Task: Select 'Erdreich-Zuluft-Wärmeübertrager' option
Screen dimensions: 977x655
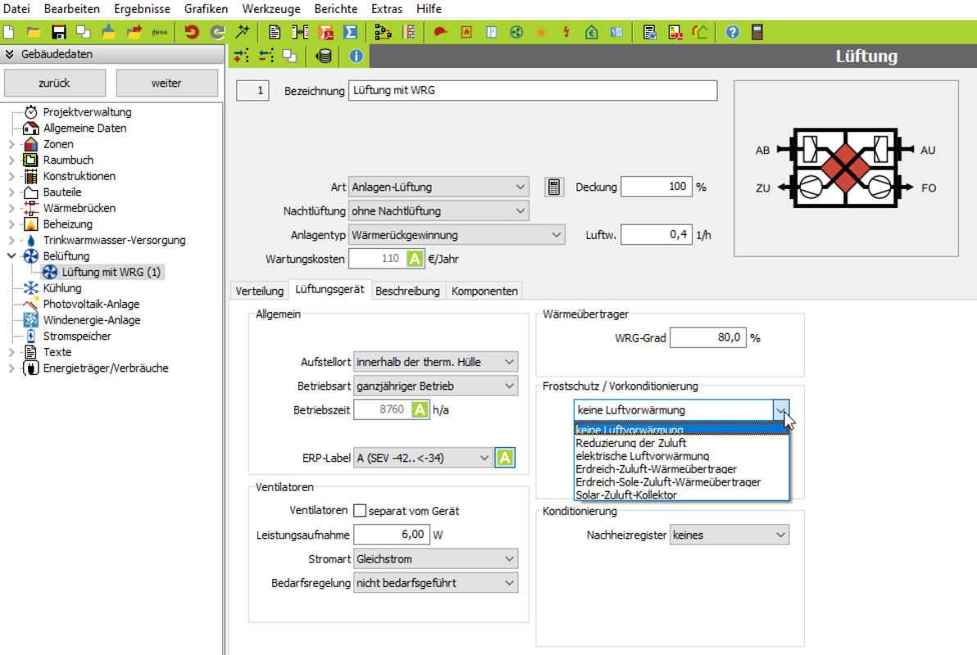Action: (681, 469)
